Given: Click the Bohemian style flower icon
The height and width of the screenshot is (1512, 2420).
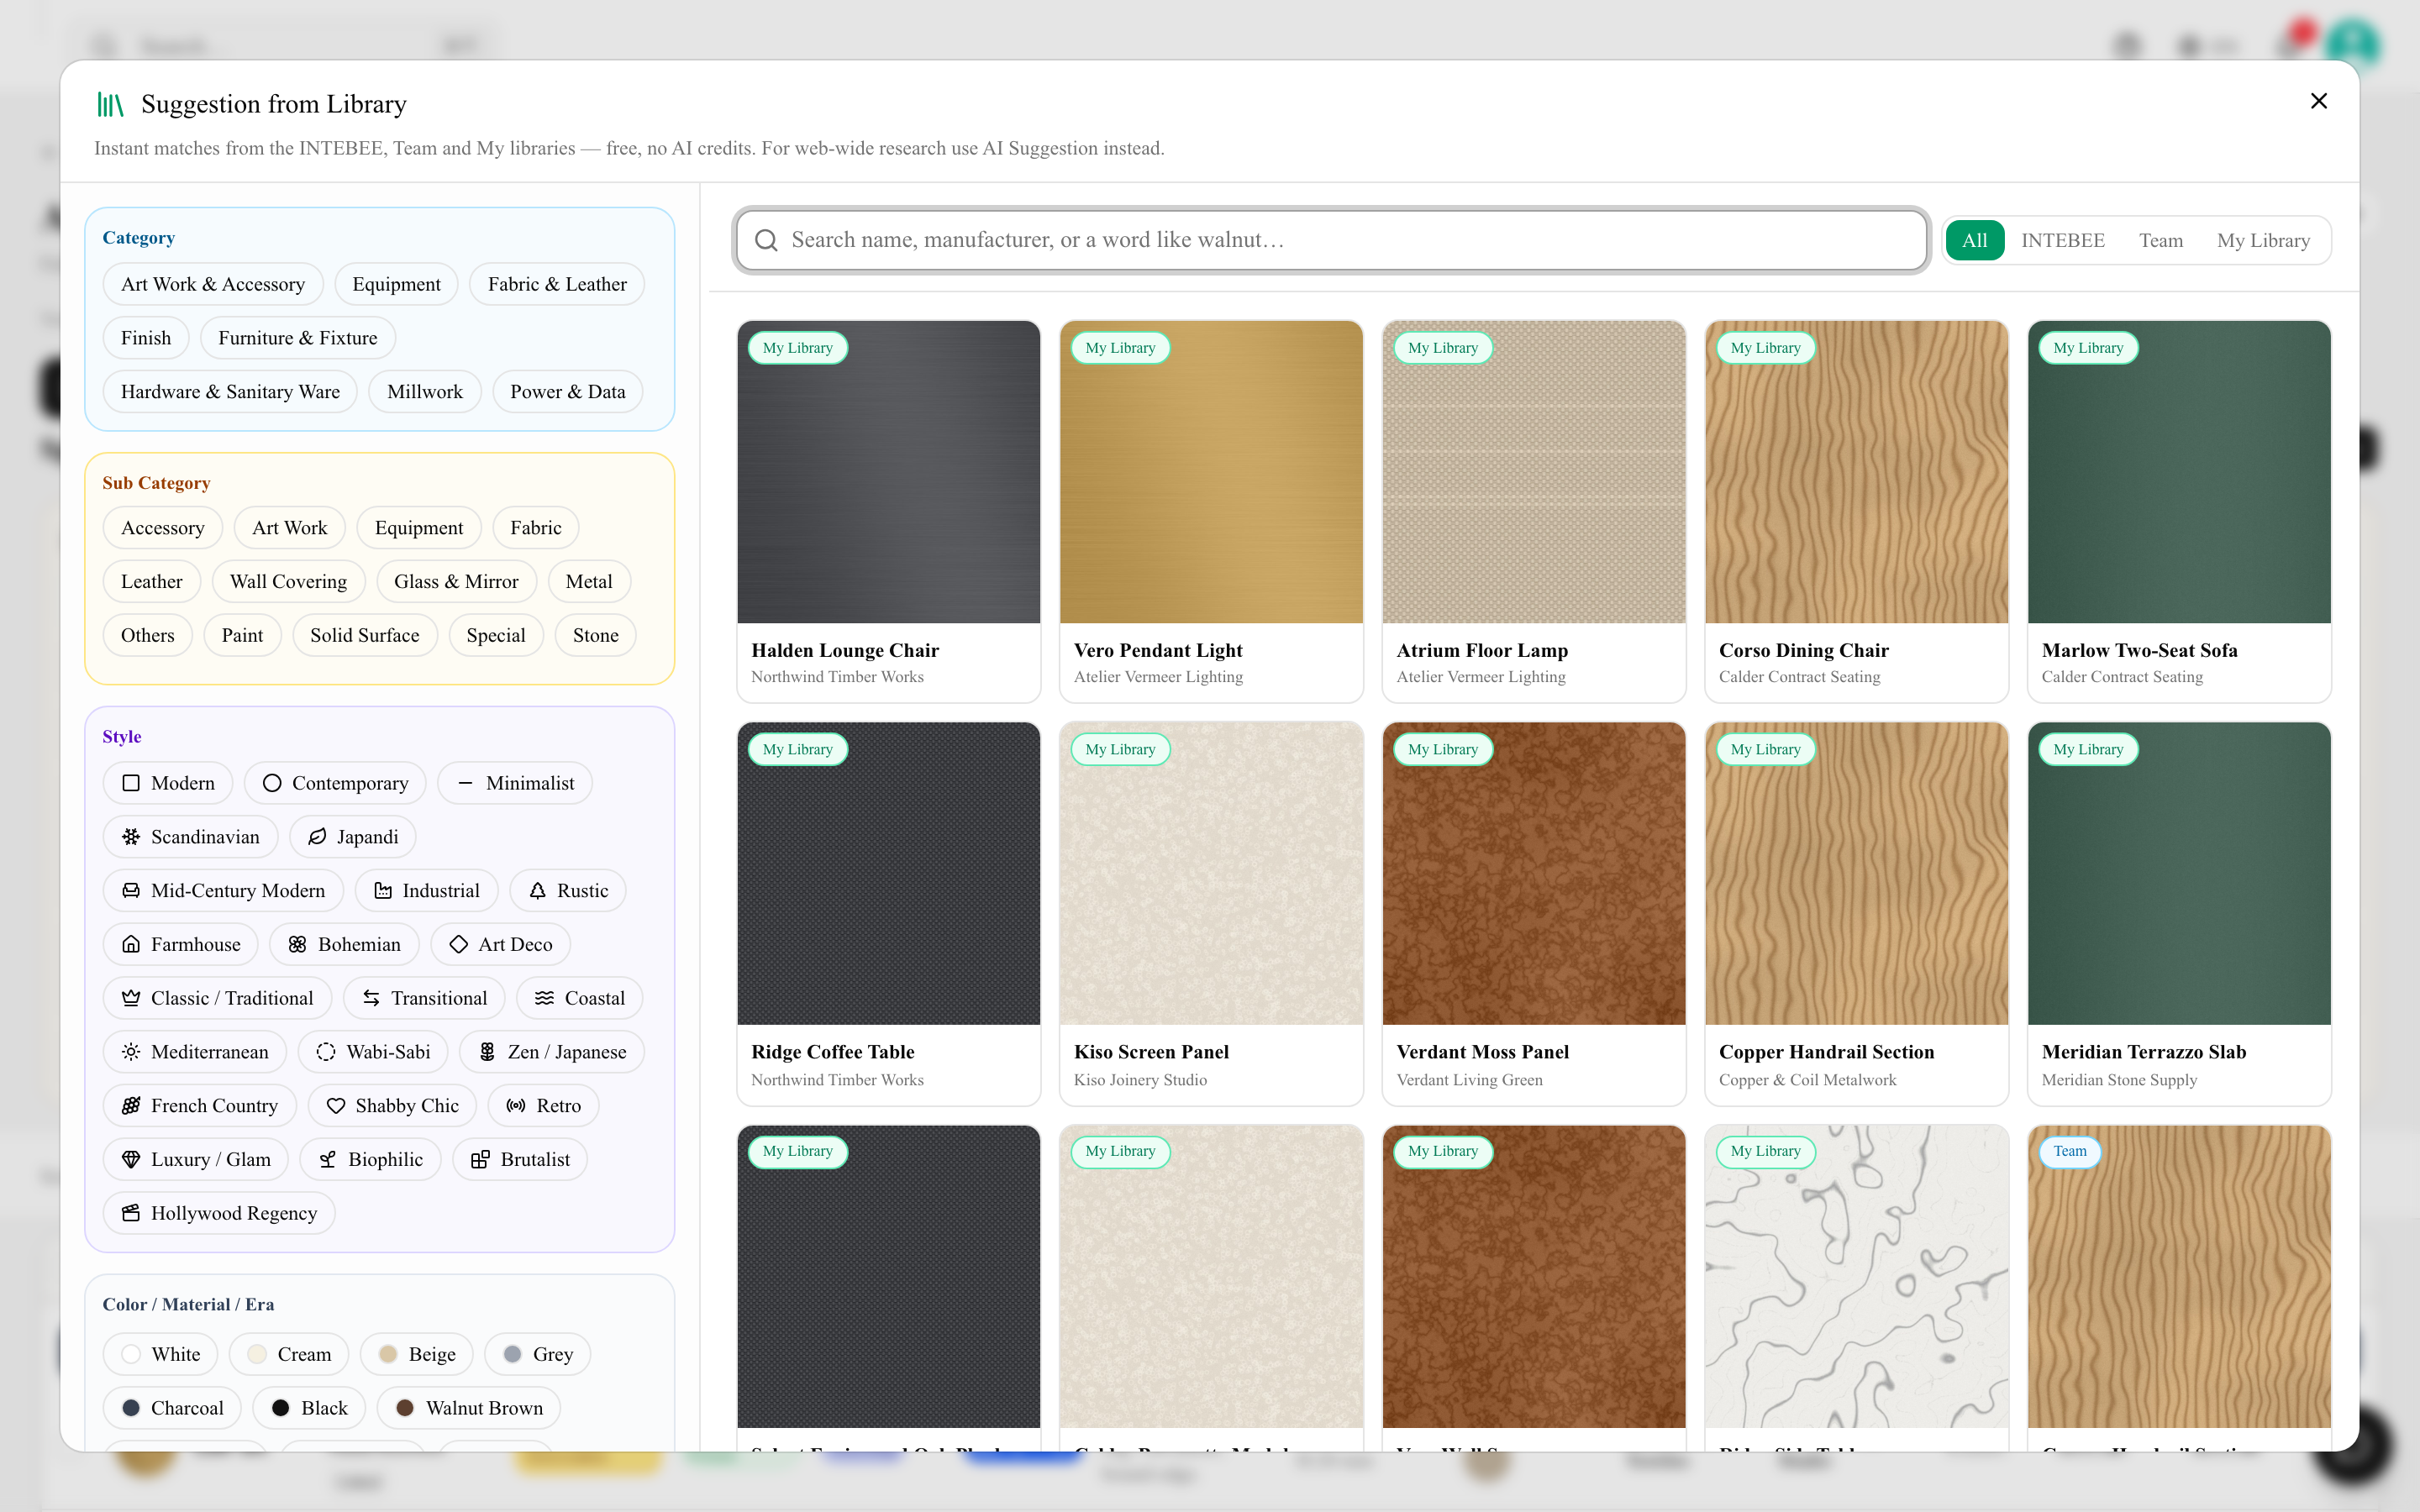Looking at the screenshot, I should tap(298, 945).
